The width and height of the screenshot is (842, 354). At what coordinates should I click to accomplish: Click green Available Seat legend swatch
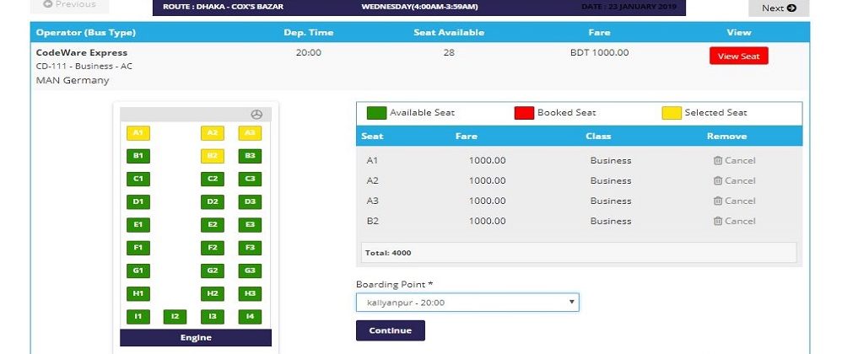point(376,113)
